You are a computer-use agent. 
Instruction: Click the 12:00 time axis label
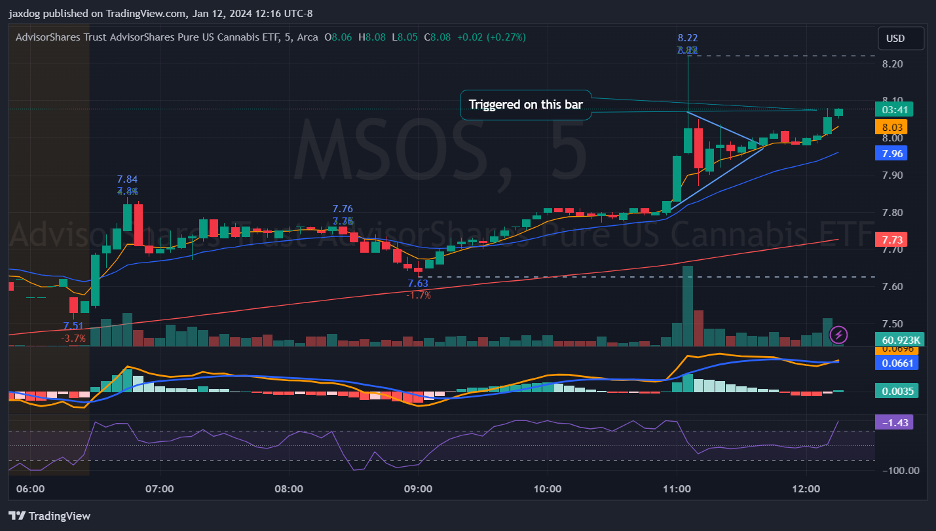pyautogui.click(x=806, y=489)
